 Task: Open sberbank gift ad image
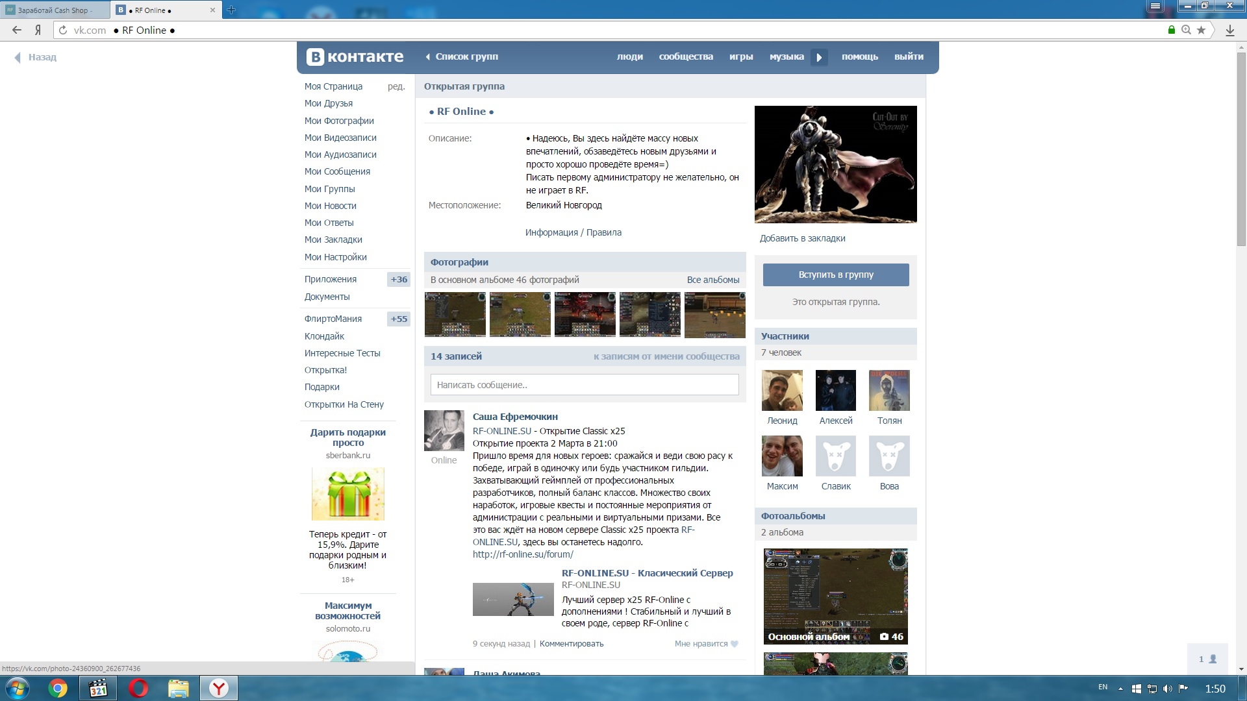pyautogui.click(x=348, y=494)
